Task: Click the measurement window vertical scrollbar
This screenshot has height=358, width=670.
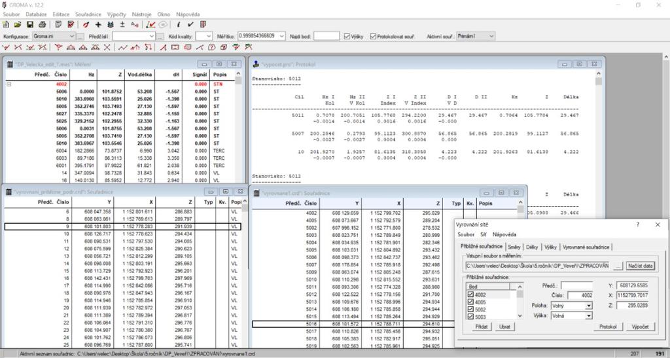Action: tap(238, 128)
